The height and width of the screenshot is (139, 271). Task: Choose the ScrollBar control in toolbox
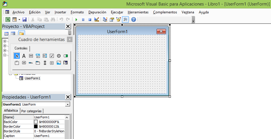point(45,63)
